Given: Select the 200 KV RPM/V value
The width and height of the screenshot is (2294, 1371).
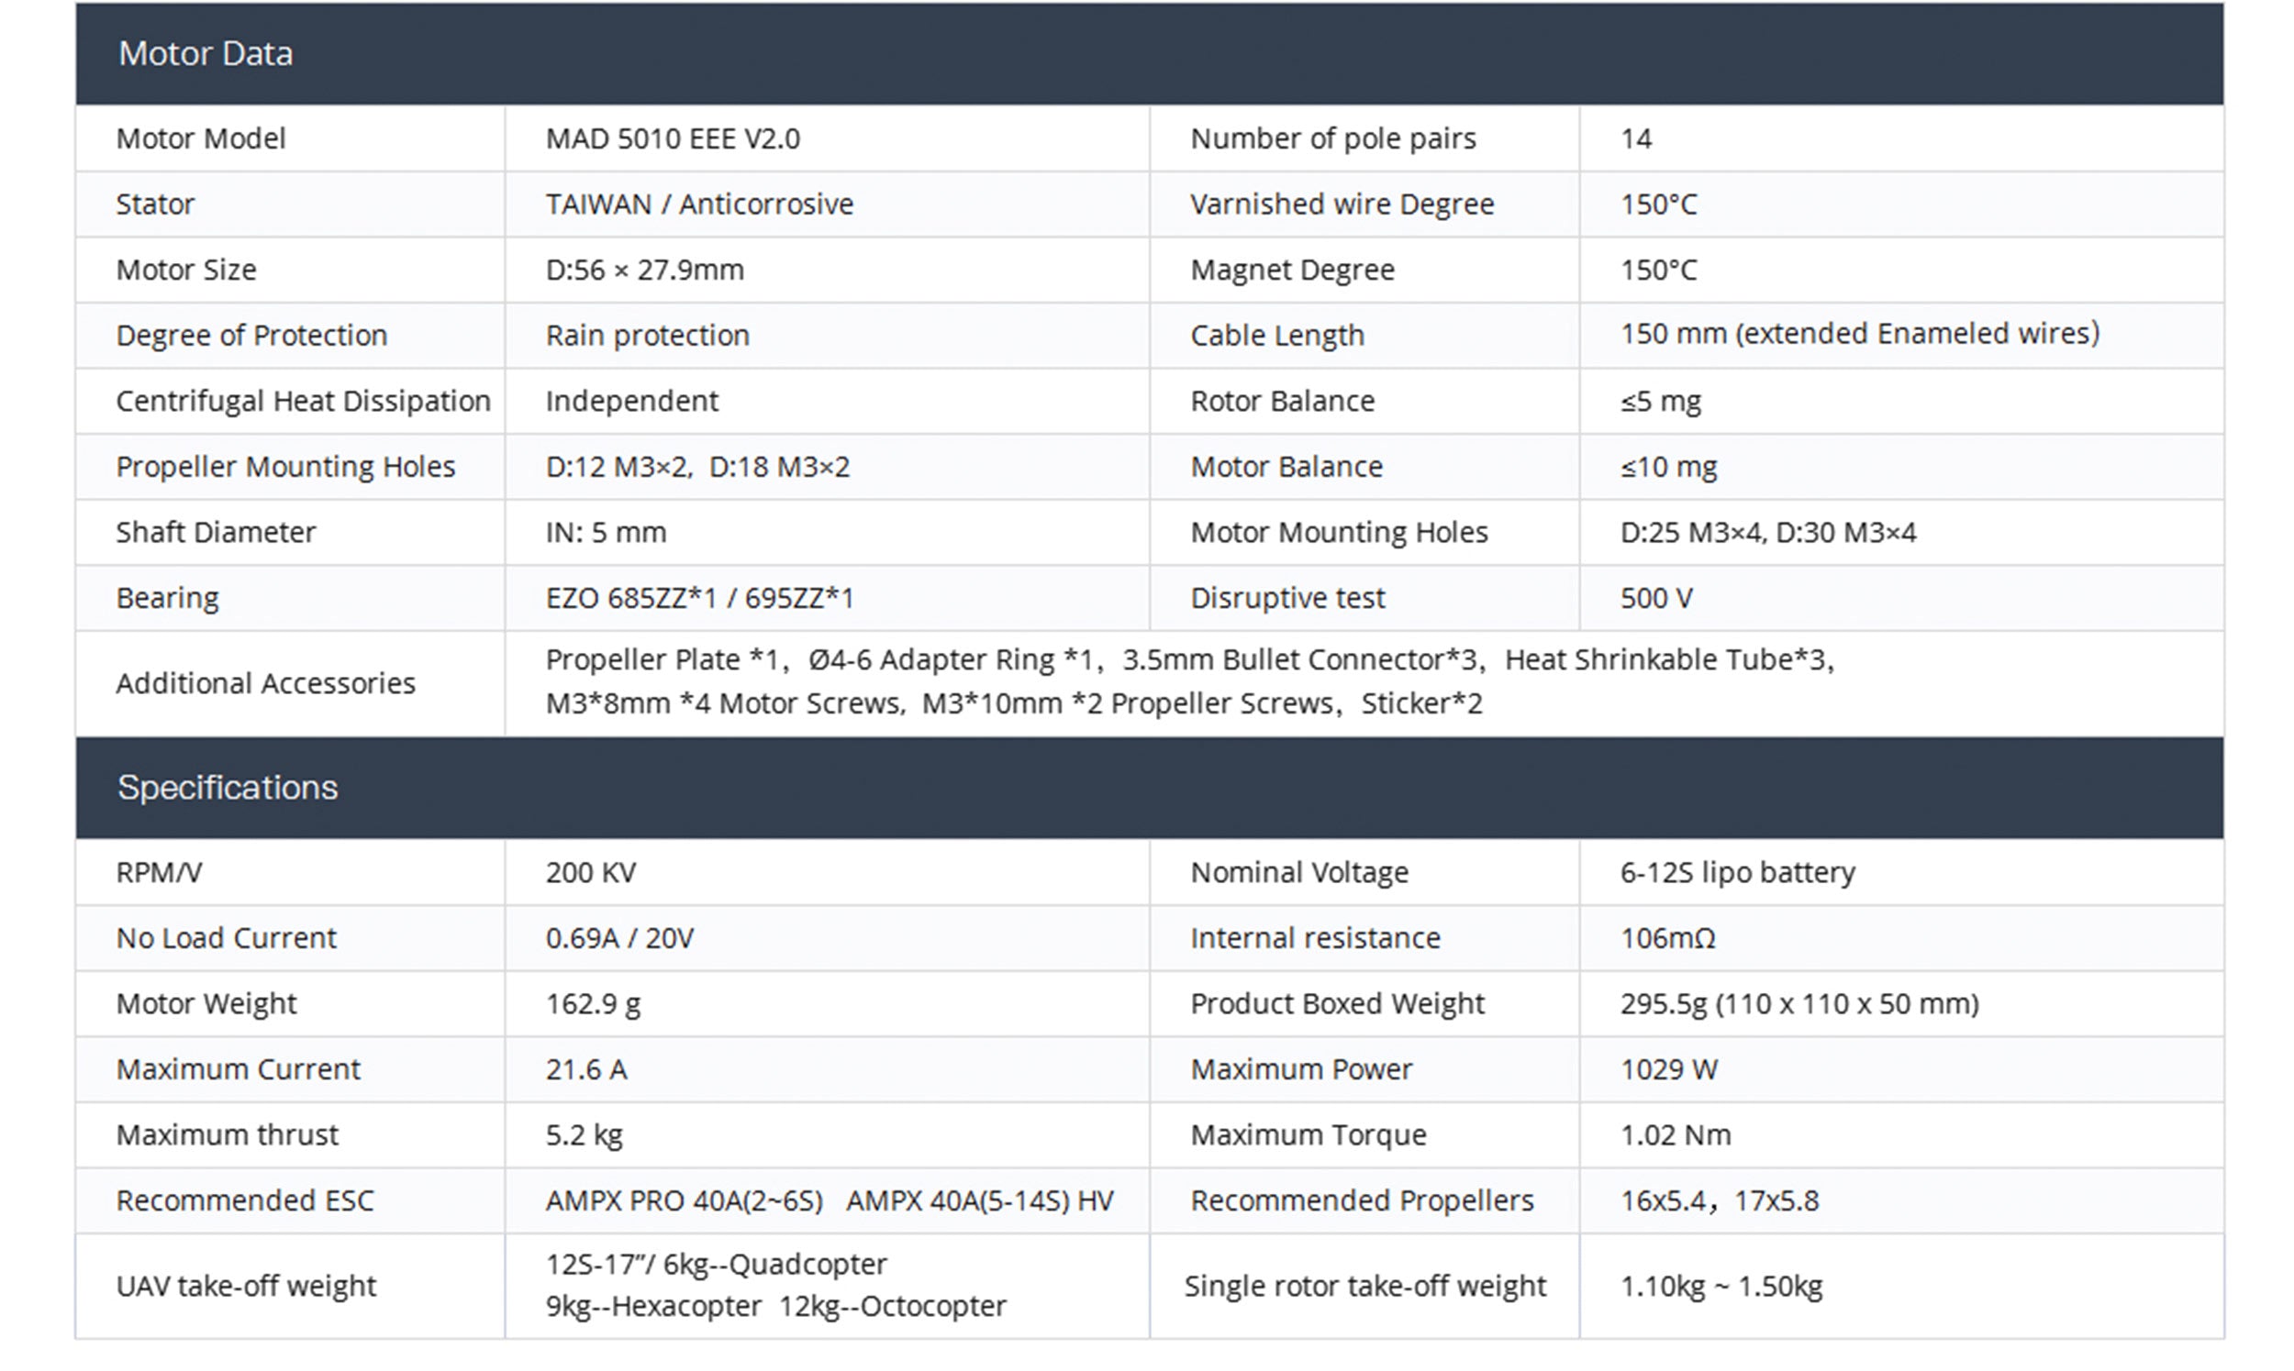Looking at the screenshot, I should pos(591,872).
